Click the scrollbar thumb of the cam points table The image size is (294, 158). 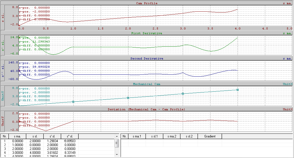pos(117,143)
